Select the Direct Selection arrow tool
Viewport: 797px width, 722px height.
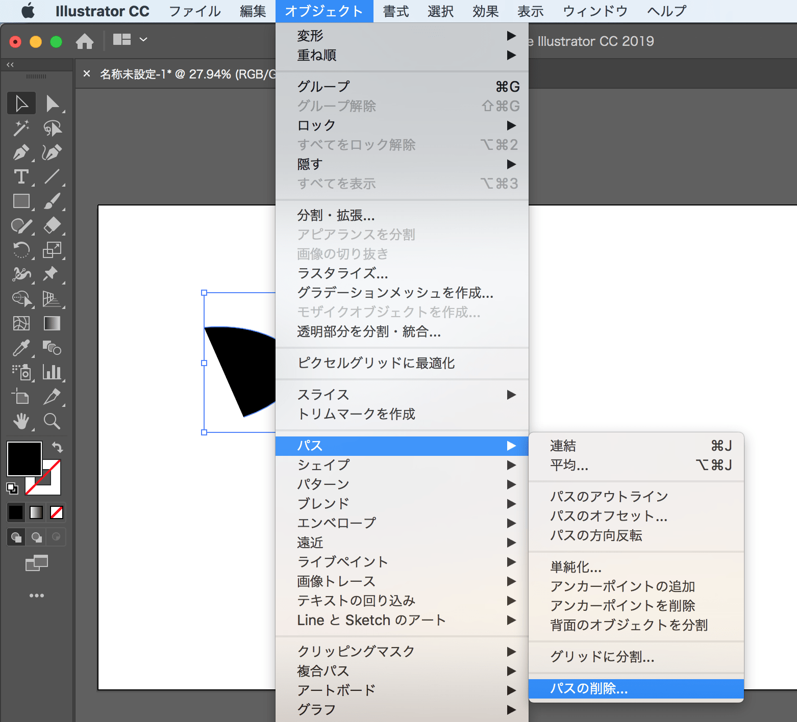pyautogui.click(x=52, y=104)
